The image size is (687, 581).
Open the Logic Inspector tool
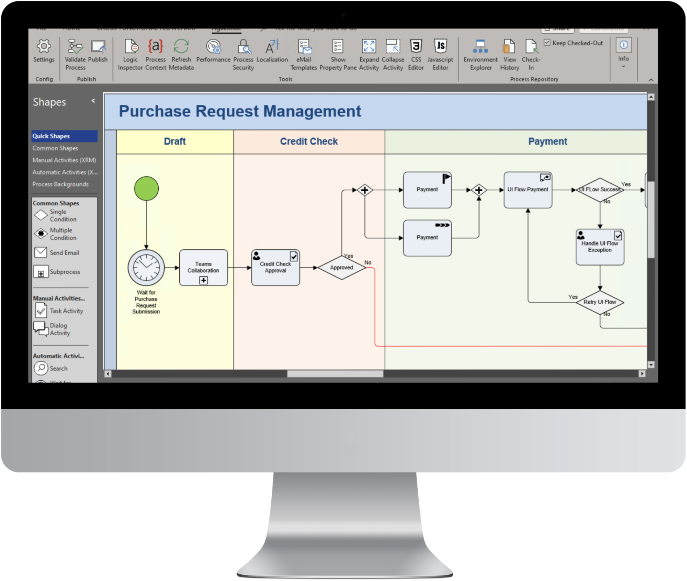(x=130, y=54)
